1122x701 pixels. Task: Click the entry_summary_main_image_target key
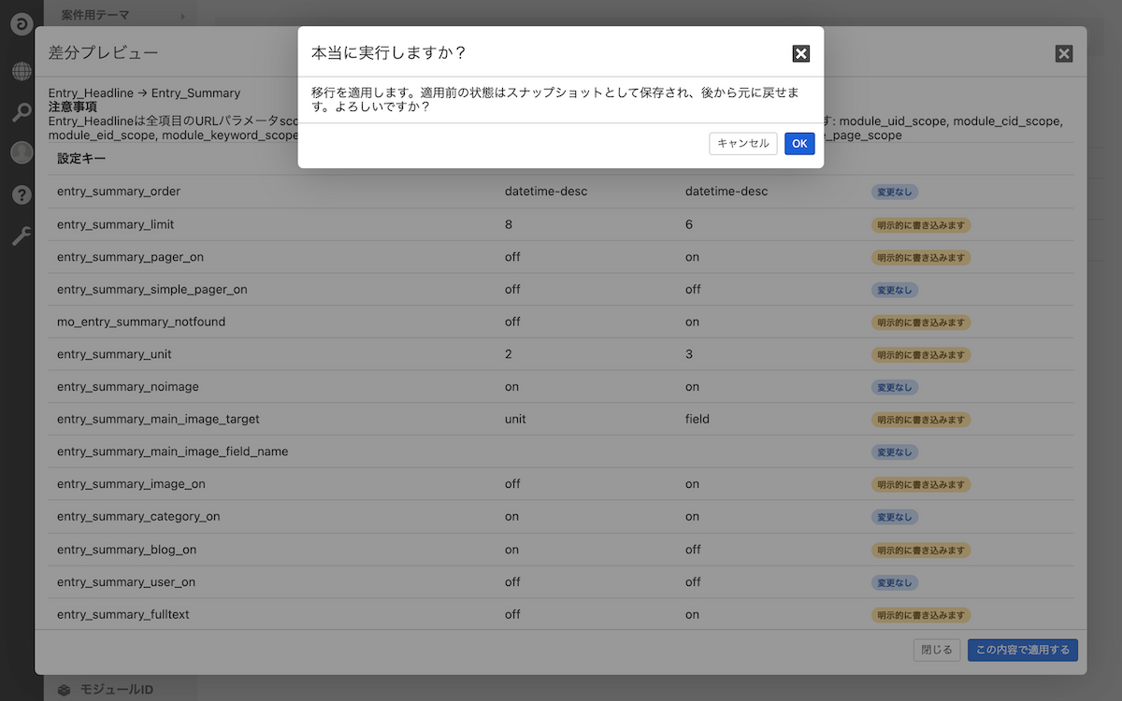[158, 420]
